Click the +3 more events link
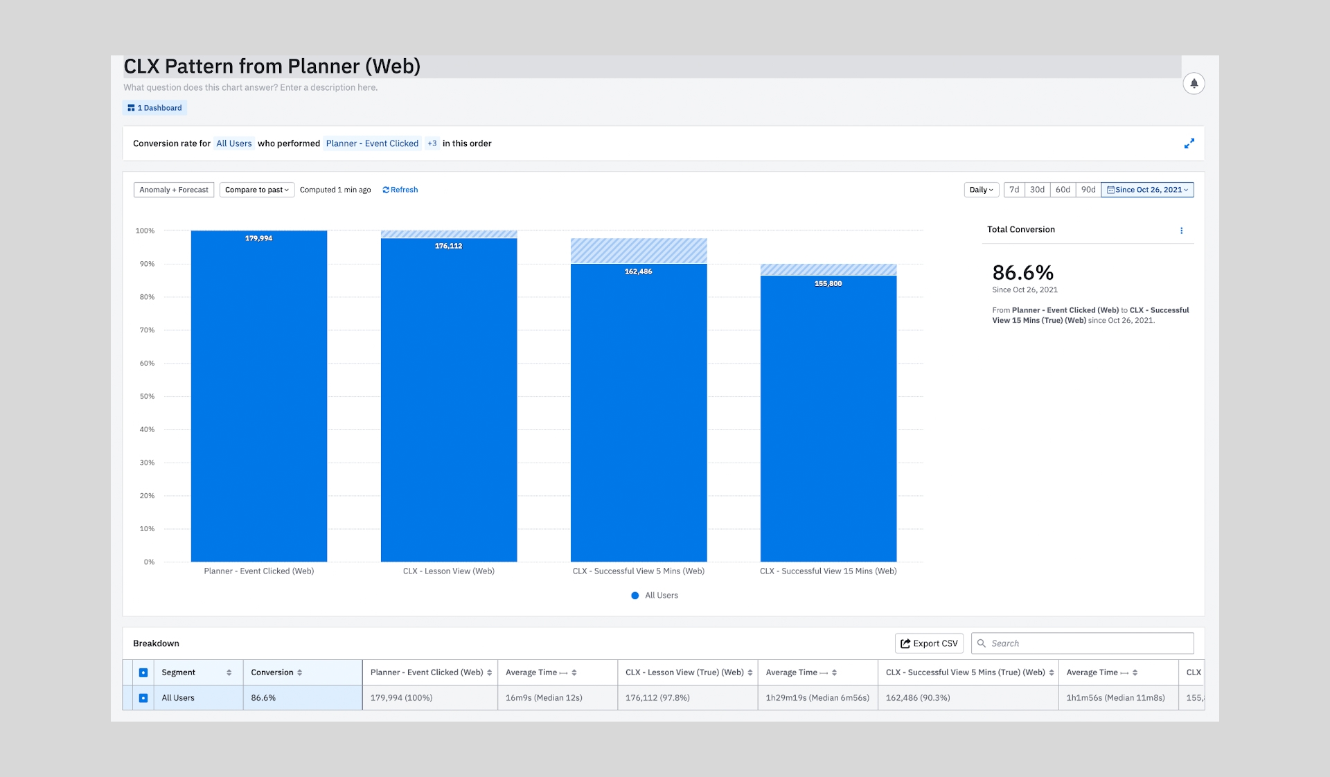 (432, 143)
